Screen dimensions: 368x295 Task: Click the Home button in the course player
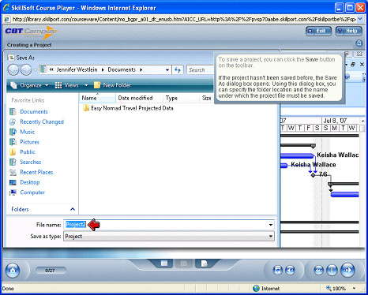coord(13,271)
